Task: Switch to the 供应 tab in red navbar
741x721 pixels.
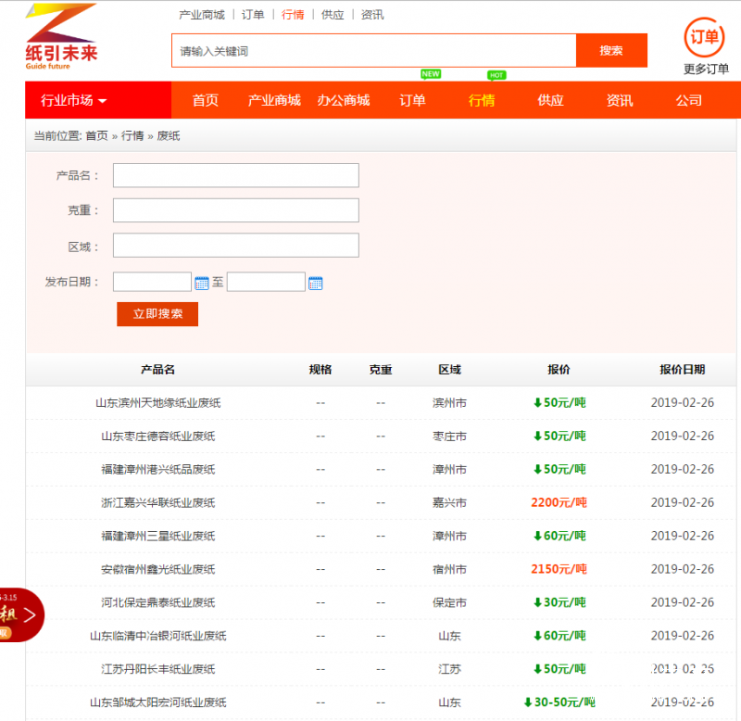Action: pos(550,99)
